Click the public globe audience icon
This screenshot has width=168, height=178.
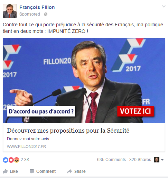coord(46,14)
